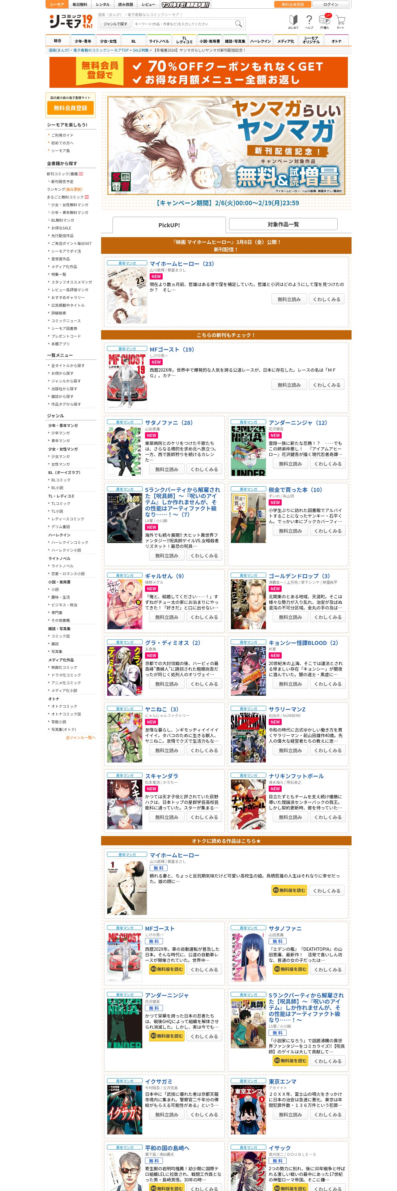Click 無料立読み for ナリキンフットボール

pyautogui.click(x=290, y=817)
